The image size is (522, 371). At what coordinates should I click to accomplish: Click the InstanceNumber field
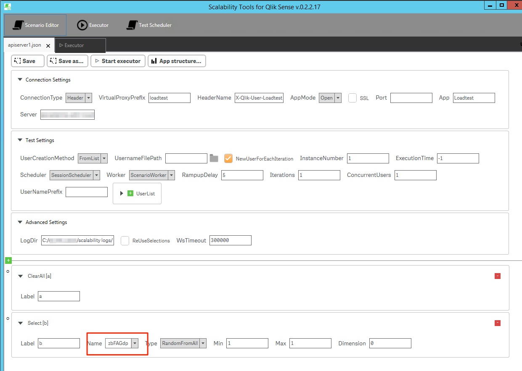pos(368,158)
